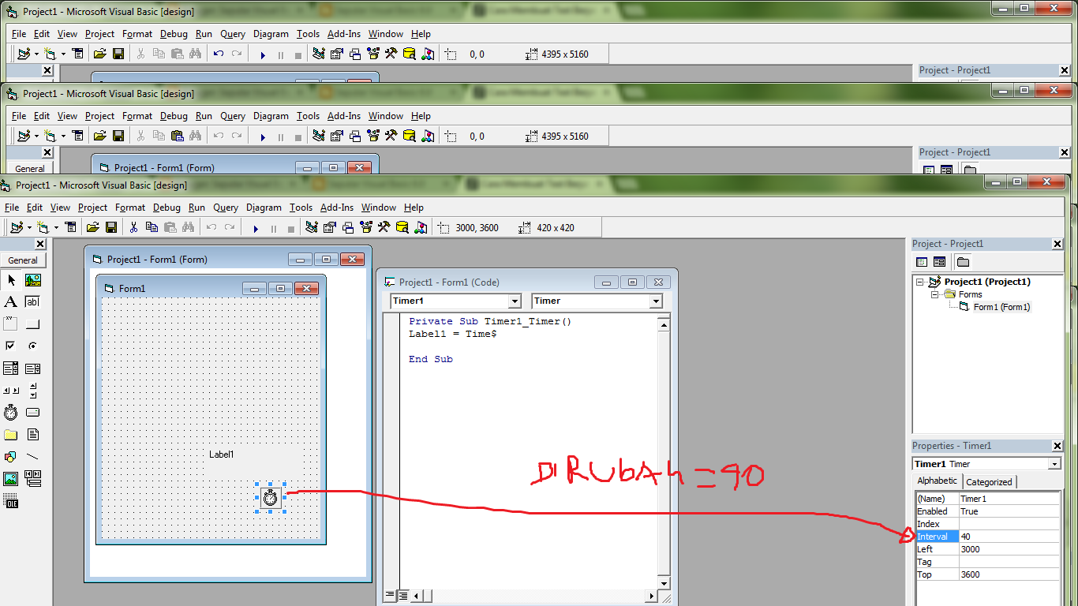1078x606 pixels.
Task: Click the Interval property value field
Action: [x=1010, y=536]
